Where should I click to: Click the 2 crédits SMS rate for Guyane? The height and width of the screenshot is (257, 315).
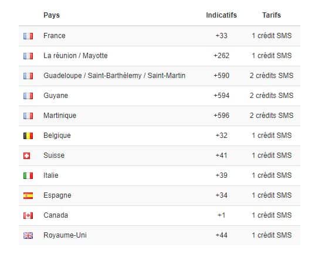tap(272, 96)
